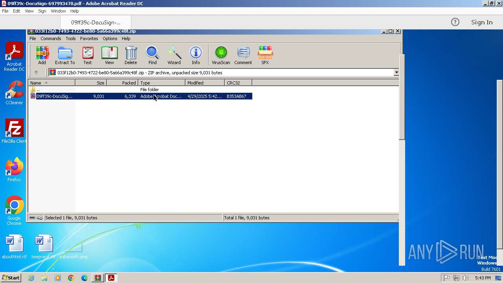Image resolution: width=503 pixels, height=283 pixels.
Task: Click the Add icon in WinRAR toolbar
Action: 42,55
